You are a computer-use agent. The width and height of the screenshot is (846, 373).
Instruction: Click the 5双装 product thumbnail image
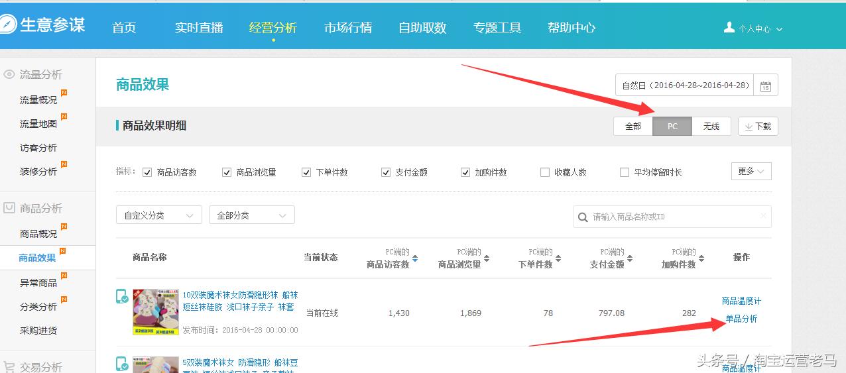156,364
